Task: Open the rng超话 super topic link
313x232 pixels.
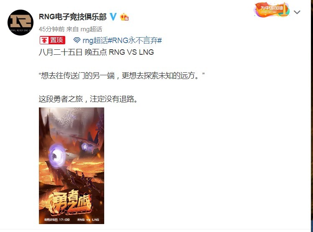Action: coord(95,41)
